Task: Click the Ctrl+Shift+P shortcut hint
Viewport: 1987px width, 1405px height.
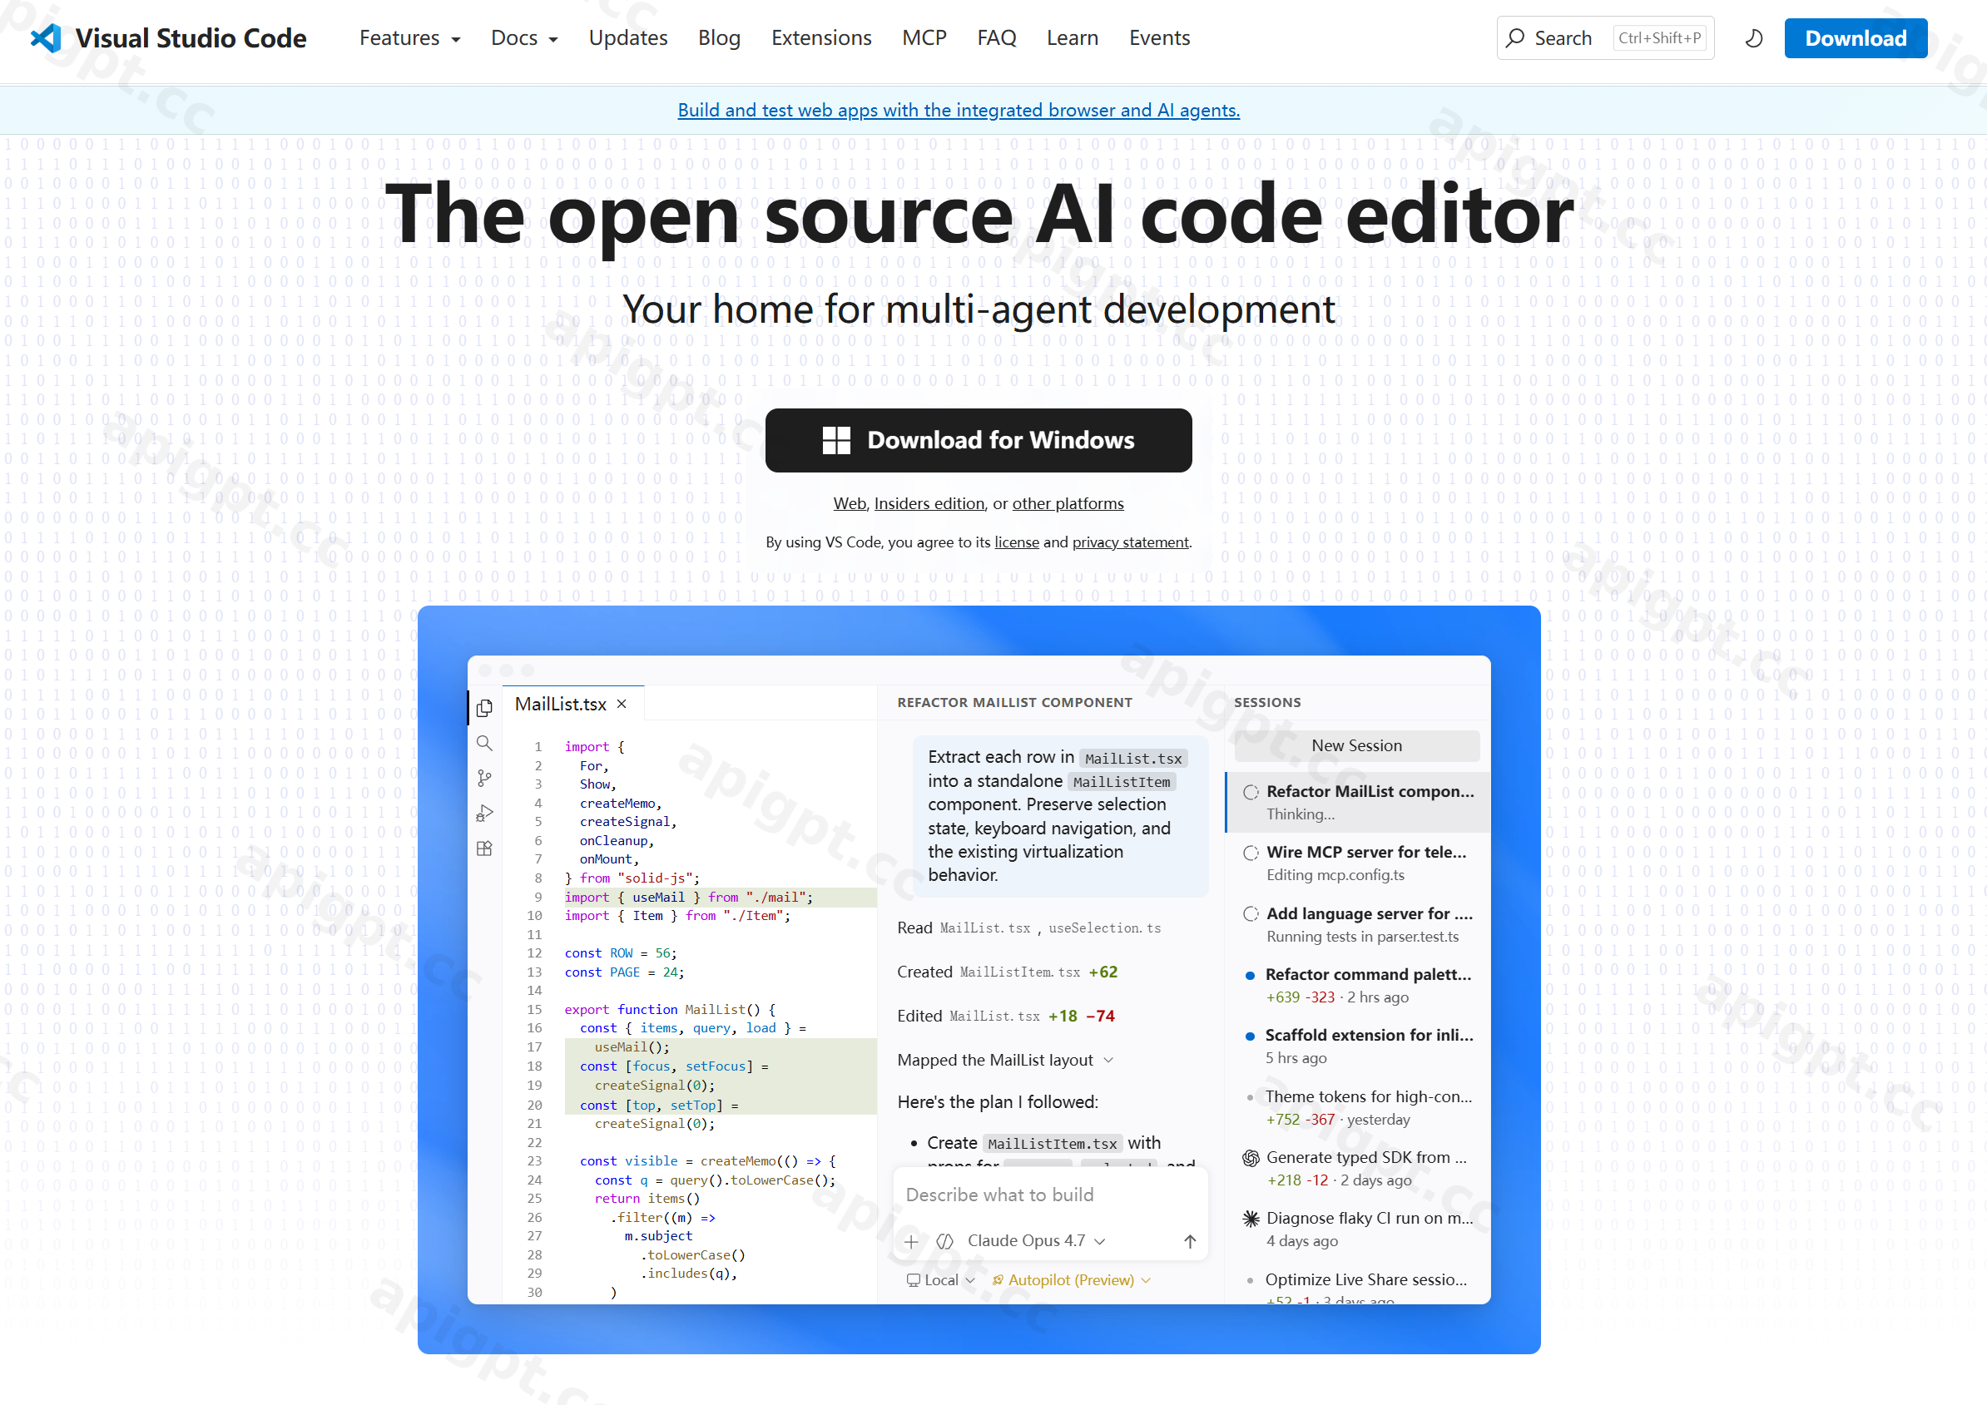Action: pos(1660,38)
